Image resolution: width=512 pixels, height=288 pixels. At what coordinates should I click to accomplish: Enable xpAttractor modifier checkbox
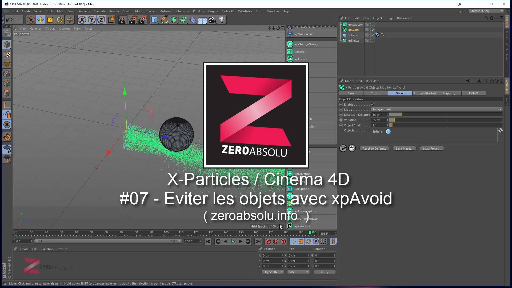(372, 24)
